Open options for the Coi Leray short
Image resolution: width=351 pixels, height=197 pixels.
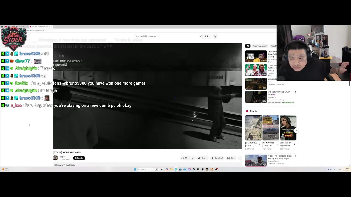(294, 144)
